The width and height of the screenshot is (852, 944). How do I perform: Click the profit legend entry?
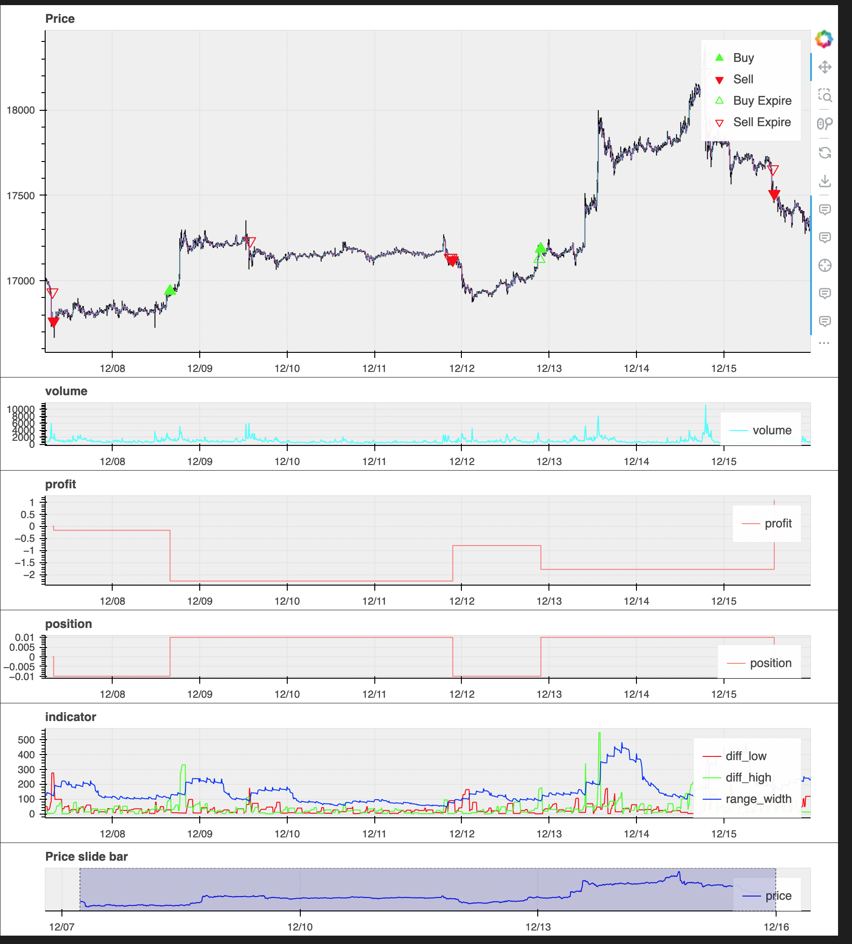click(778, 523)
